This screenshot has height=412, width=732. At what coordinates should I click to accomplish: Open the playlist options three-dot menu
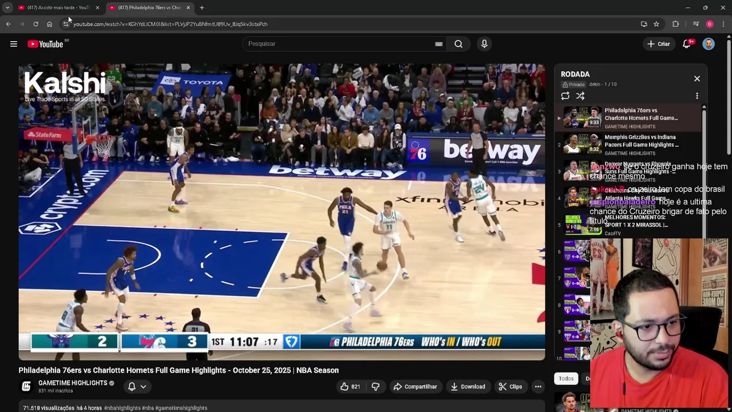[x=697, y=96]
